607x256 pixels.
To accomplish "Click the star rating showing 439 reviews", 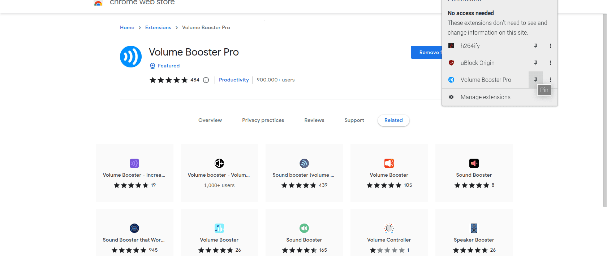I will point(299,185).
